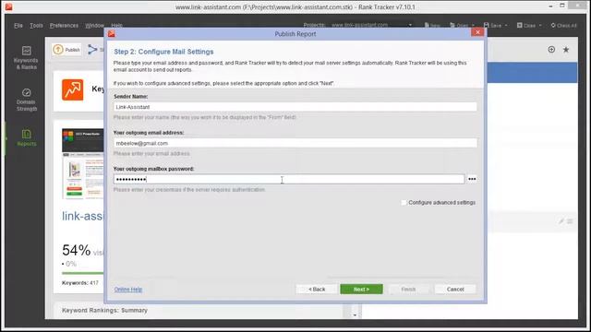This screenshot has height=332, width=591.
Task: Expand the Save button dropdown arrow
Action: point(506,26)
